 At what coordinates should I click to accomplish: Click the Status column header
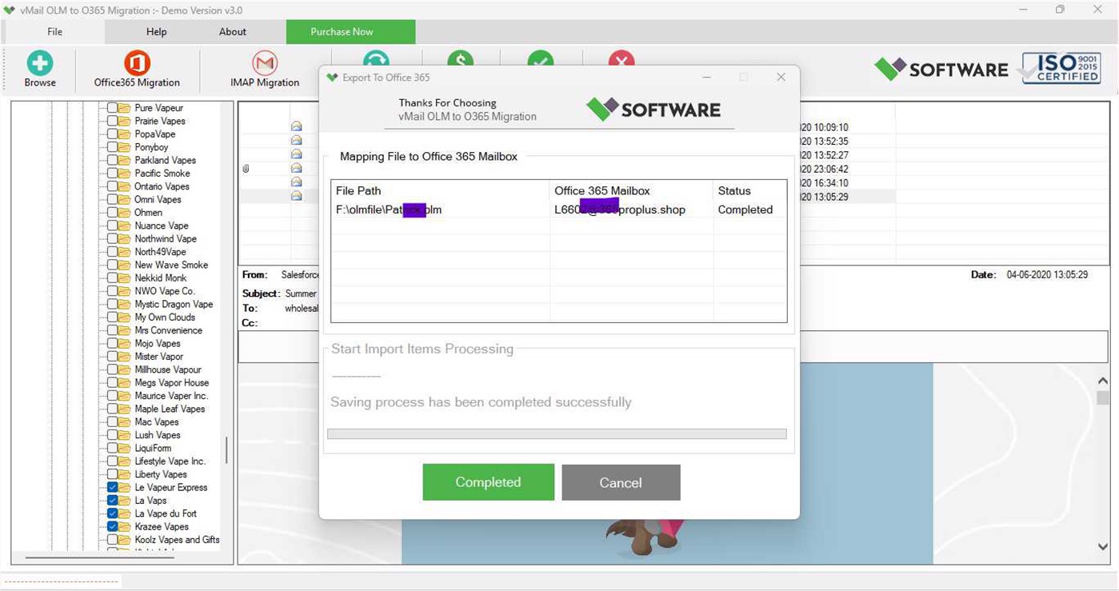pyautogui.click(x=749, y=190)
